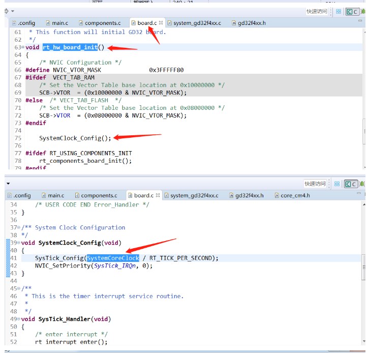Select C perspective button in top window
This screenshot has height=353, width=370.
tap(352, 12)
